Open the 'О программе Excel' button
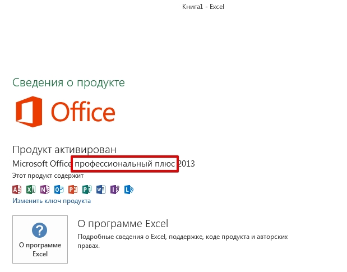Viewport: 347px width, 272px height. [40, 239]
